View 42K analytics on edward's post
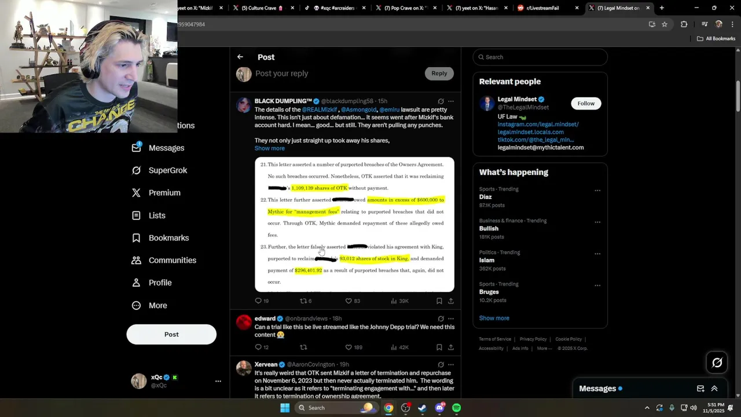 coord(399,348)
